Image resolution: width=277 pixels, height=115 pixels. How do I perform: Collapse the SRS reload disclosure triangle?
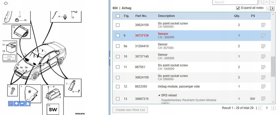click(159, 95)
